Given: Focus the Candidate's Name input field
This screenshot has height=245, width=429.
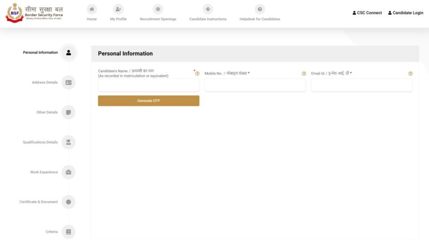Looking at the screenshot, I should tap(149, 85).
